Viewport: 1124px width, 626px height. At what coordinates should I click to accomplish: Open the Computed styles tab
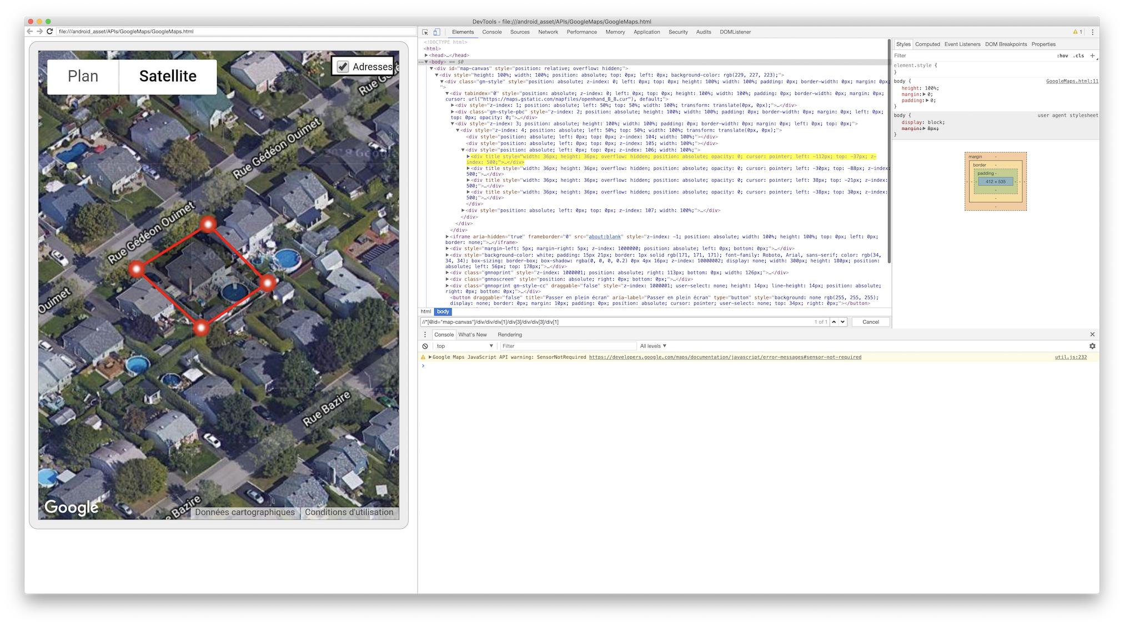[927, 44]
